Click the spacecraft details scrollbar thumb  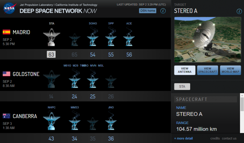[242, 104]
